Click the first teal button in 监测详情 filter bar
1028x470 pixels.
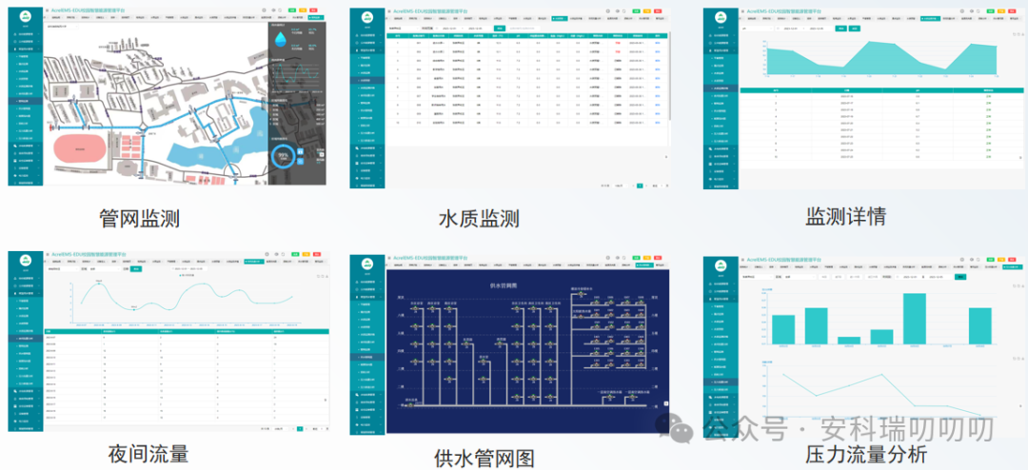[x=841, y=29]
